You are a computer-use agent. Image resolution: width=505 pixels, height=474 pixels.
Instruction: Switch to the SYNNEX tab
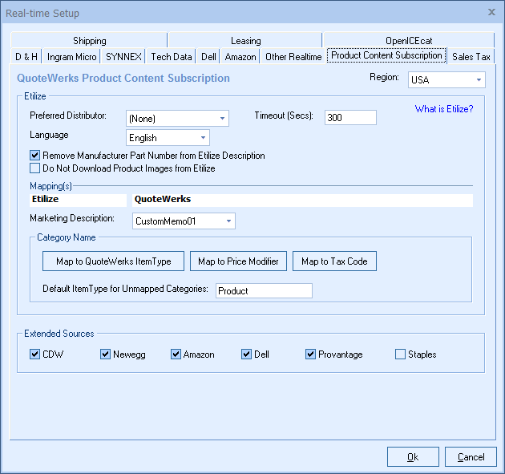123,57
